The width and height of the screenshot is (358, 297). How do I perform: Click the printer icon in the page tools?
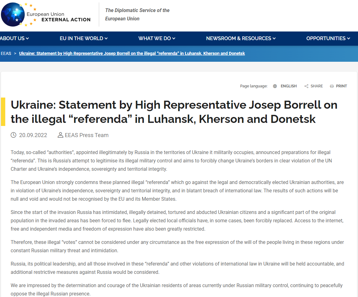tap(332, 86)
